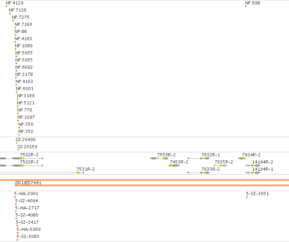Select the 5-SZ-4080 insertion label

pos(27,215)
